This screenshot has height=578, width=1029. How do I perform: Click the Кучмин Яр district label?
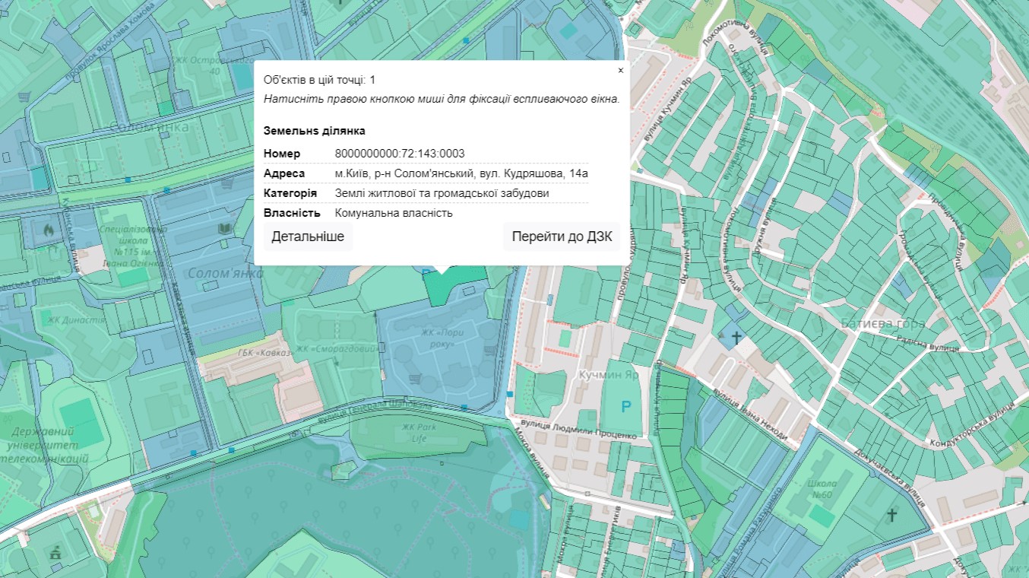coord(608,375)
